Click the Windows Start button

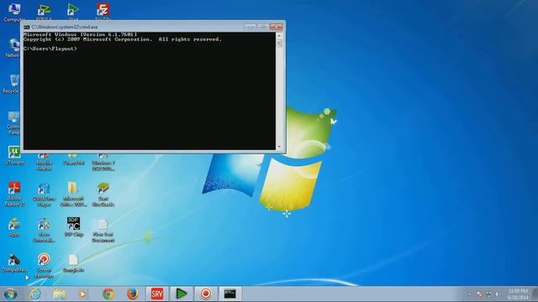pos(10,294)
